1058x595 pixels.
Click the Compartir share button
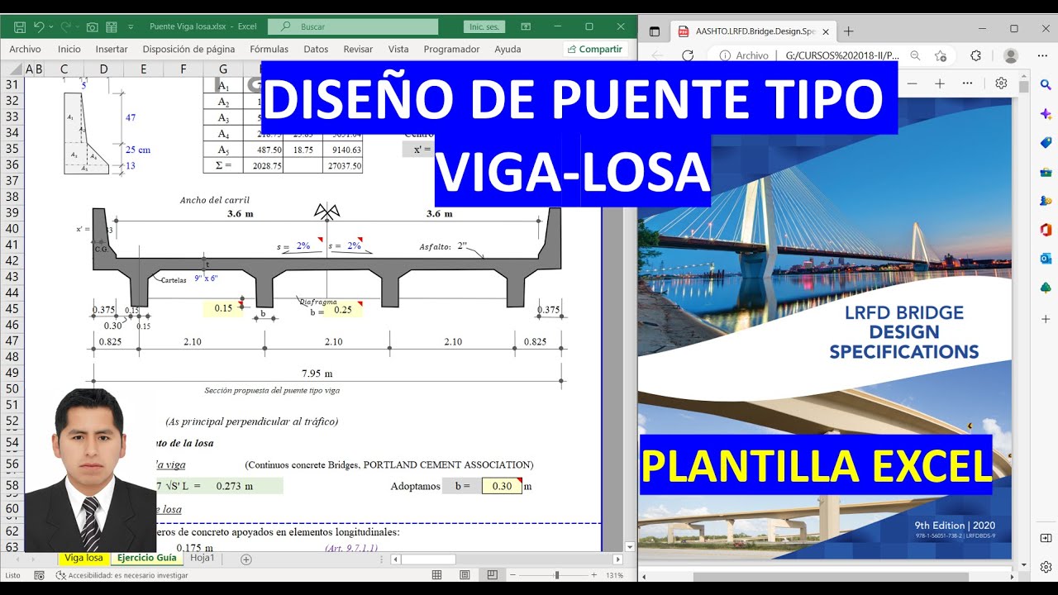pyautogui.click(x=595, y=50)
